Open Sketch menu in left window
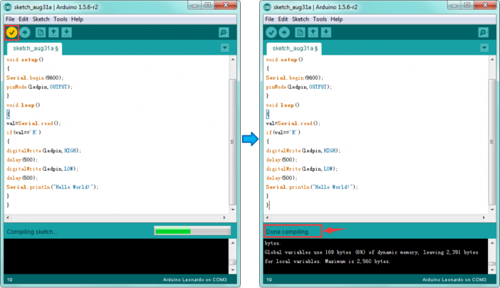 tap(41, 19)
